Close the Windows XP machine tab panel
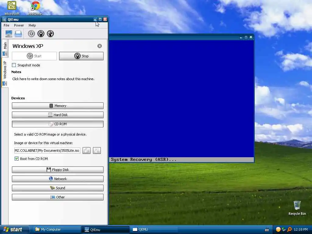312x234 pixels. point(100,46)
